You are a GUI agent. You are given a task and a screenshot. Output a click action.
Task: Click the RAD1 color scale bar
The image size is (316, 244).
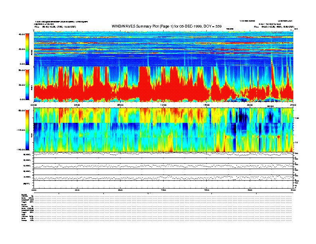[28, 84]
